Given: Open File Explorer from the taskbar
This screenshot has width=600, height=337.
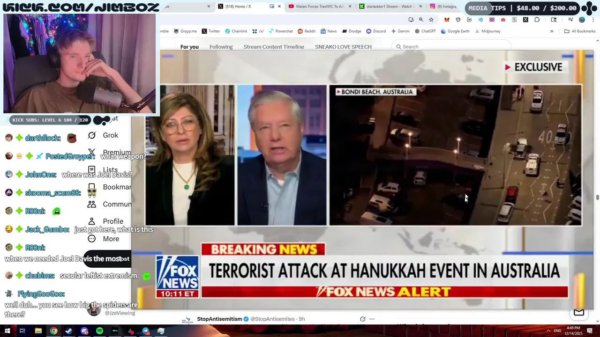Looking at the screenshot, I should coord(38,331).
